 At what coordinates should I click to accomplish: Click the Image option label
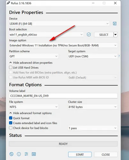[18, 40]
